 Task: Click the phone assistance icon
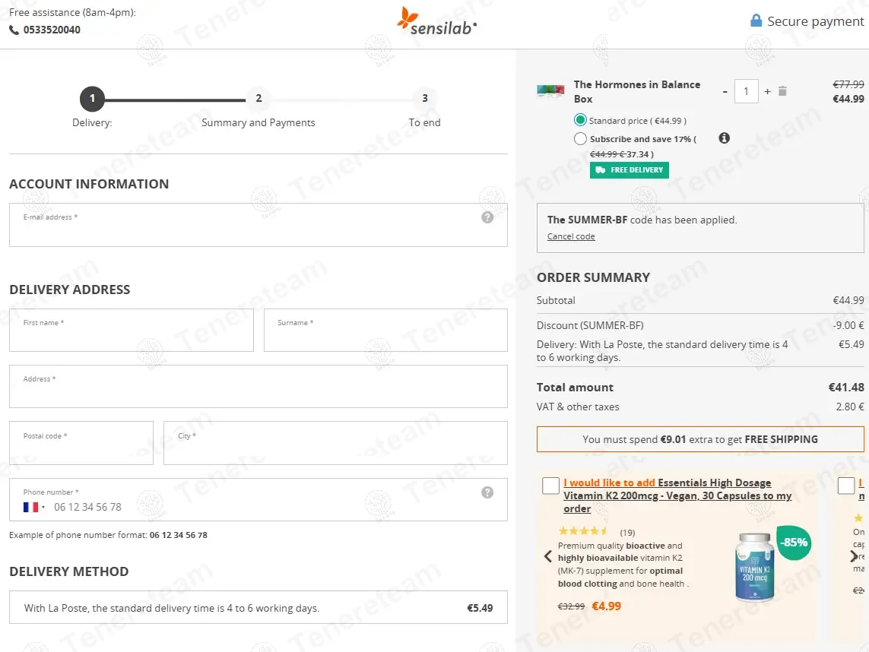click(14, 30)
